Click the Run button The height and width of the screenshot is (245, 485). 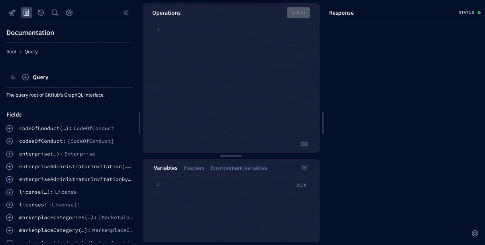pyautogui.click(x=298, y=13)
